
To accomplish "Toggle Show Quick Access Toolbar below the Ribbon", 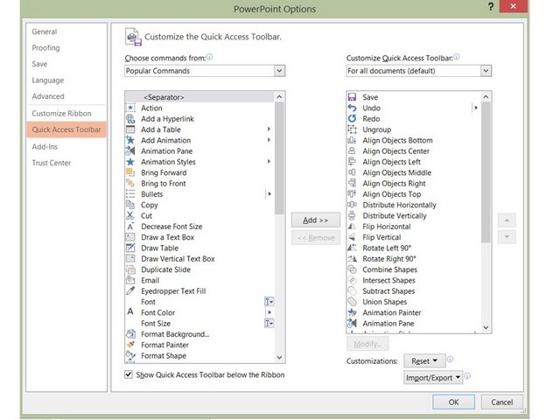I will pos(129,374).
